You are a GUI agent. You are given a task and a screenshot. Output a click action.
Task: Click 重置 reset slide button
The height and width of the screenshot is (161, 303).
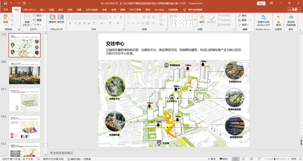point(37,20)
